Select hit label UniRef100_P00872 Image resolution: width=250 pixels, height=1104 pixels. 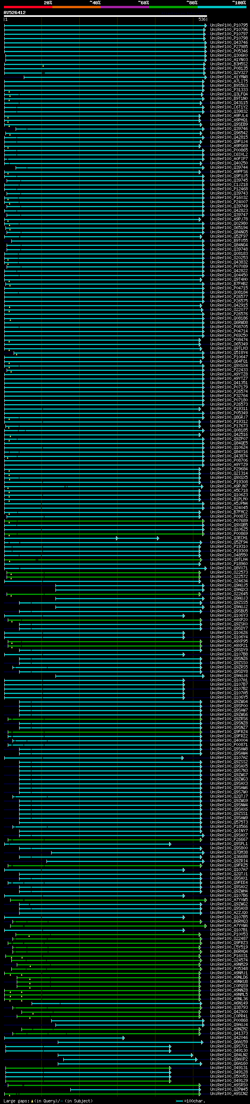coord(229,517)
